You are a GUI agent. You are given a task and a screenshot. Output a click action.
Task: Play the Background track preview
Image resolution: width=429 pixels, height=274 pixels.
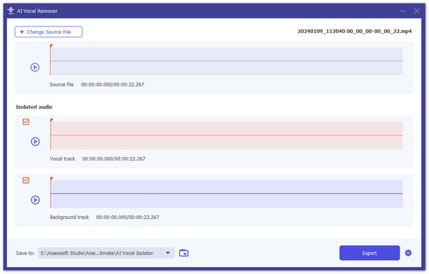(35, 200)
